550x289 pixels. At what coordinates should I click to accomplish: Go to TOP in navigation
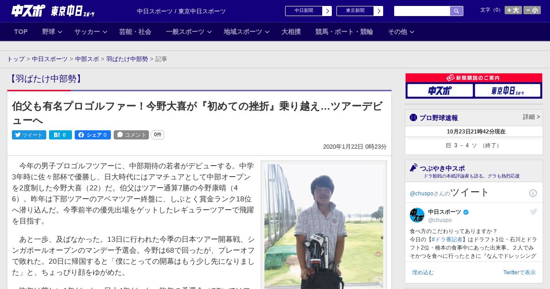tap(21, 32)
